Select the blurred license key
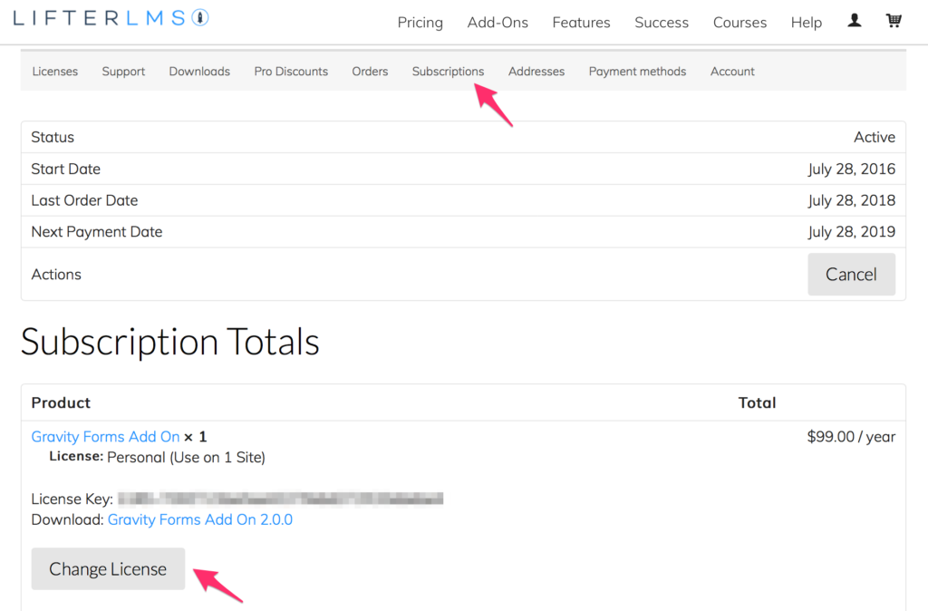Image resolution: width=928 pixels, height=611 pixels. point(281,499)
